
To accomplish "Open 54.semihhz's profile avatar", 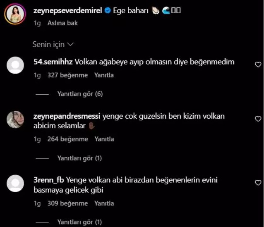I will pos(15,65).
